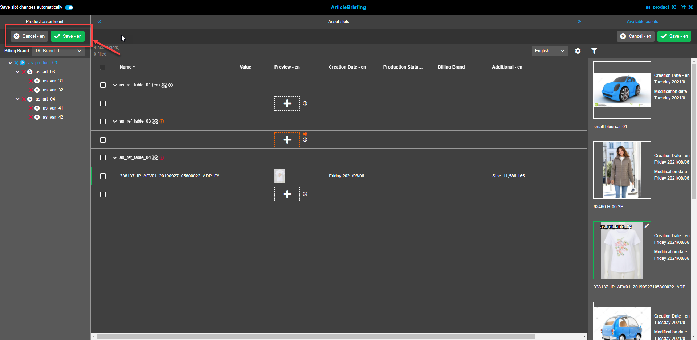Image resolution: width=697 pixels, height=340 pixels.
Task: Select the small-blue-car-01 asset thumbnail
Action: tap(621, 90)
